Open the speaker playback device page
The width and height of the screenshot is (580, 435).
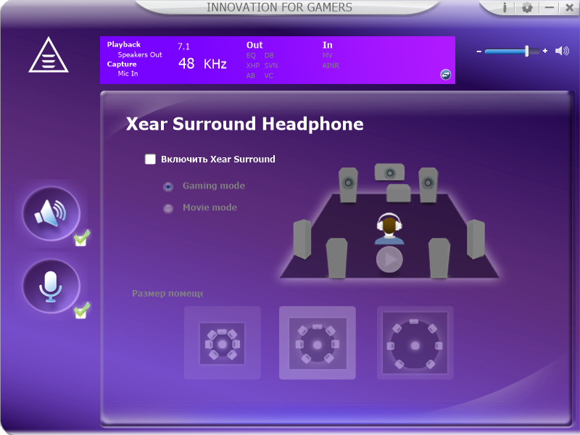coord(51,214)
